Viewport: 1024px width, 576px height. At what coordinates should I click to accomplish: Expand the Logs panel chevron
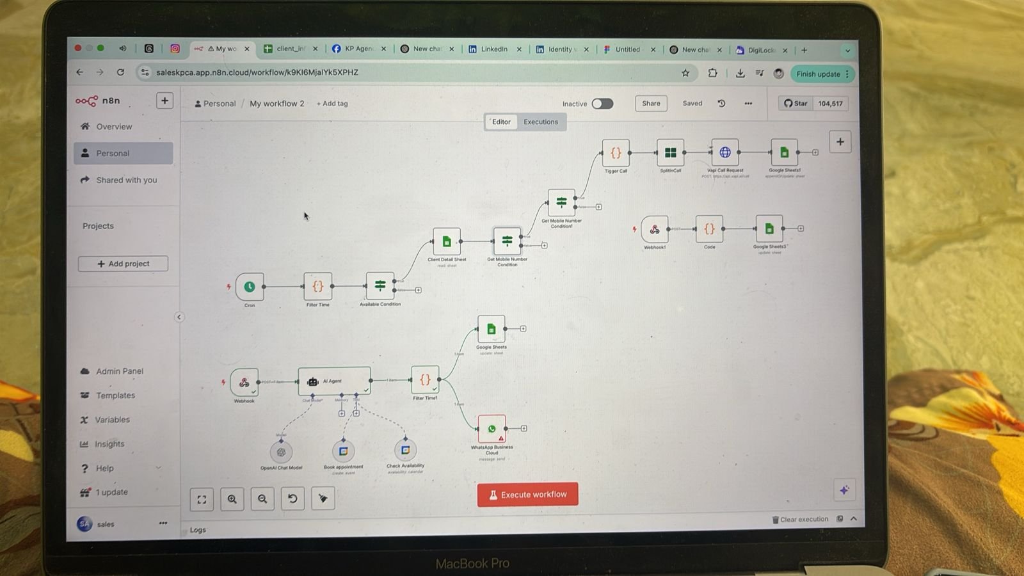point(854,518)
